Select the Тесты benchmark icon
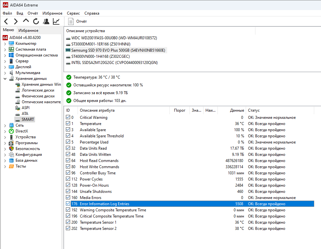The image size is (321, 249). (x=11, y=166)
